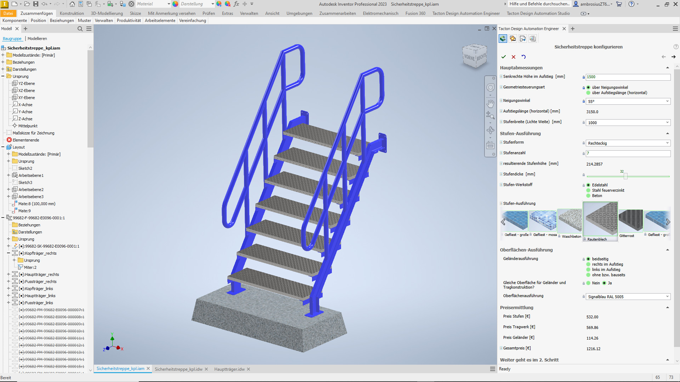Viewport: 680px width, 382px height.
Task: Select 'rechts im Aufstieg' Geländerausführung option
Action: click(x=588, y=264)
